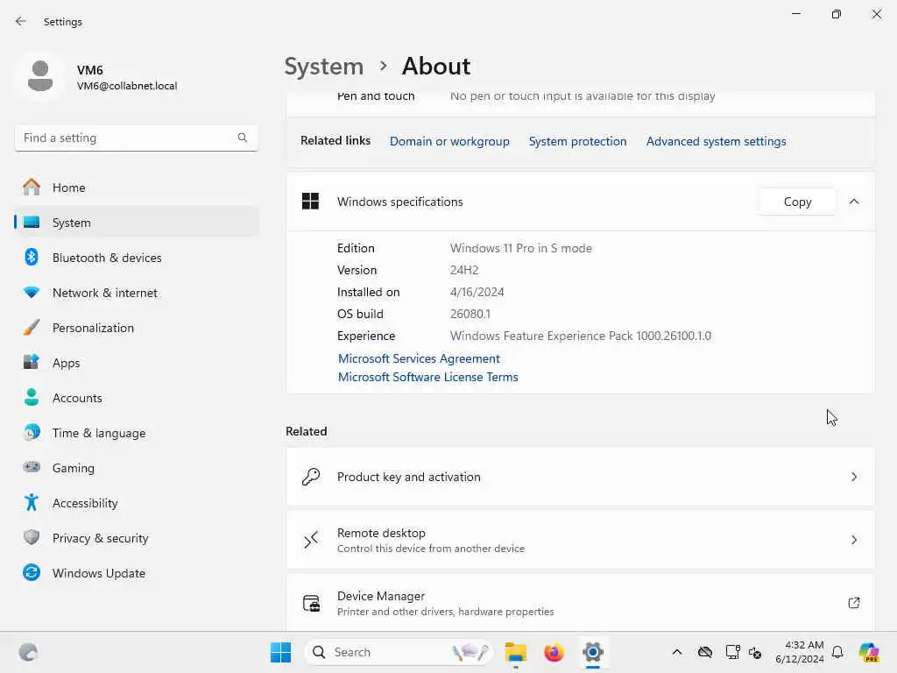897x673 pixels.
Task: Click the System breadcrumb in page title
Action: click(324, 67)
